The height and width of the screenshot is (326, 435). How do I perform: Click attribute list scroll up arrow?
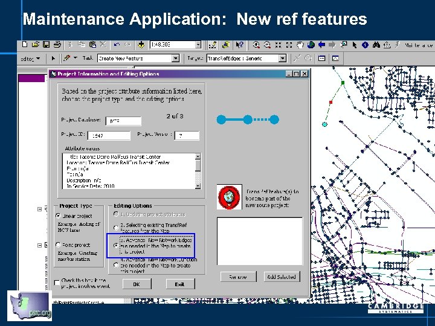pos(198,156)
